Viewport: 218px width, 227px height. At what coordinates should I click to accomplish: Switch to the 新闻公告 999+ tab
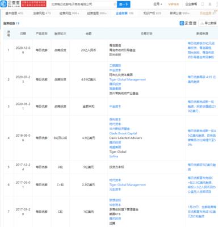pyautogui.click(x=180, y=13)
